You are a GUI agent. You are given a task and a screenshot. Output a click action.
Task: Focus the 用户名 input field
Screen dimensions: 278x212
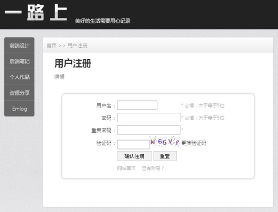point(137,105)
